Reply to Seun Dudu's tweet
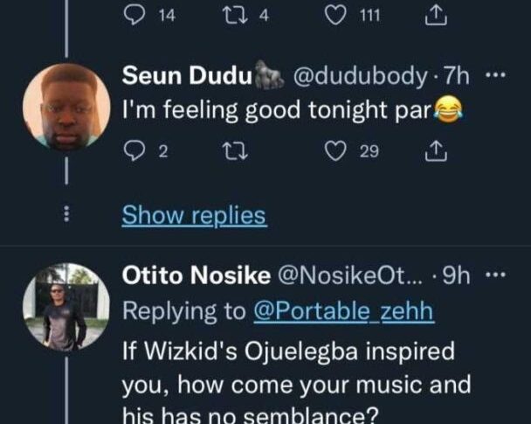 point(134,151)
